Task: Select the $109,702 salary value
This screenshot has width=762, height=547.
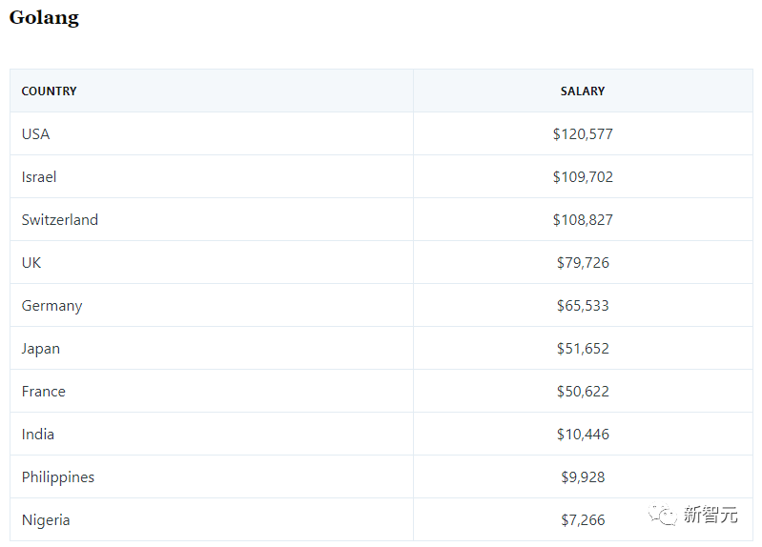Action: click(583, 177)
